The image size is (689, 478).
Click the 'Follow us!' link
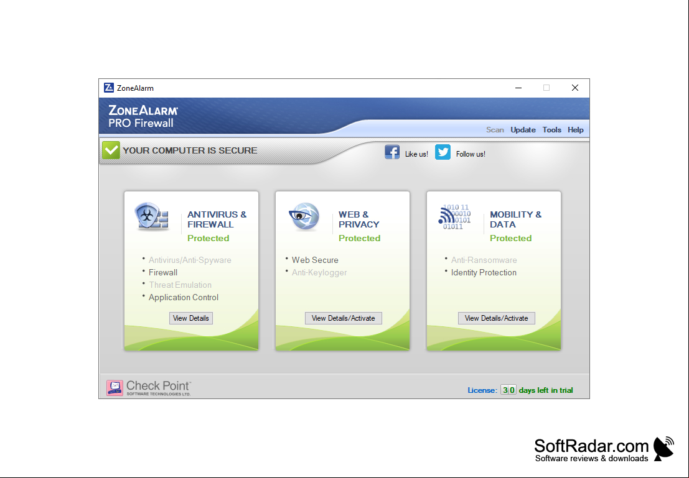[471, 154]
